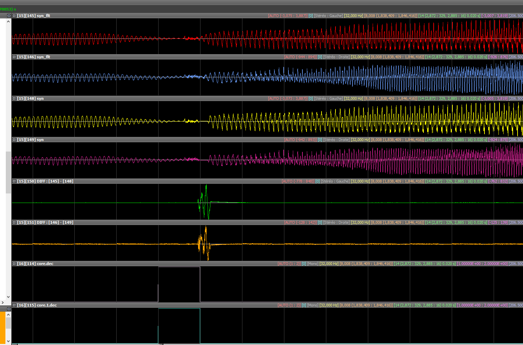This screenshot has height=345, width=523.
Task: Click the track icon beside [15][146] syn_flt
Action: (x=14, y=57)
